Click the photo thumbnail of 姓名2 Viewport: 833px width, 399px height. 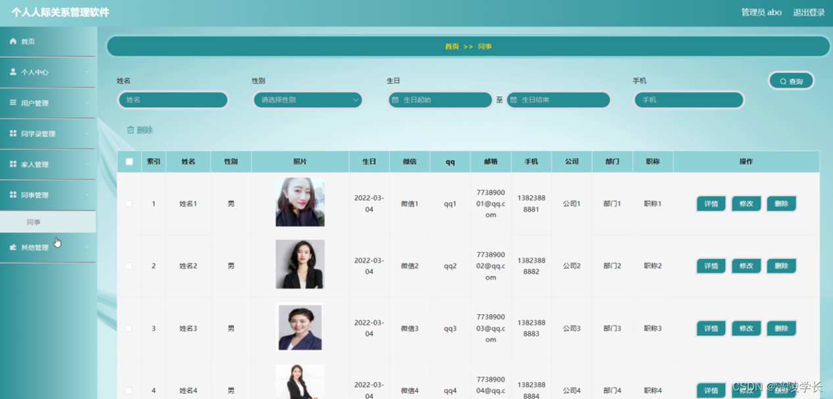point(300,264)
